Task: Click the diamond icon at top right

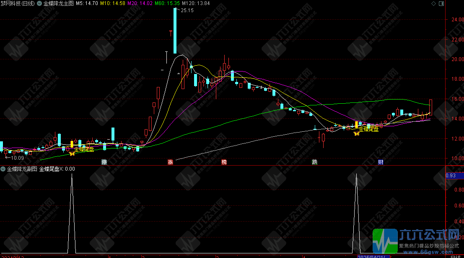Action: point(433,3)
